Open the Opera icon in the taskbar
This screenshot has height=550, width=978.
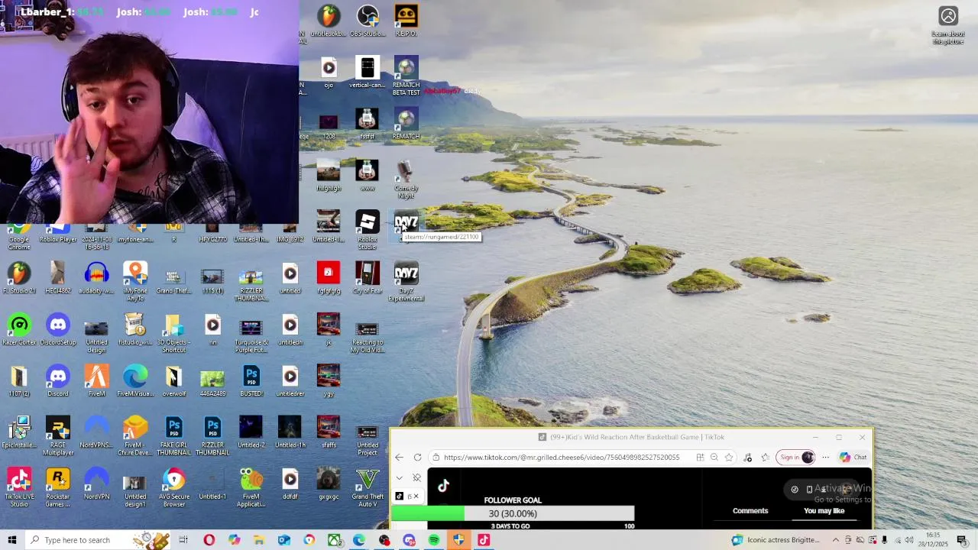point(209,540)
